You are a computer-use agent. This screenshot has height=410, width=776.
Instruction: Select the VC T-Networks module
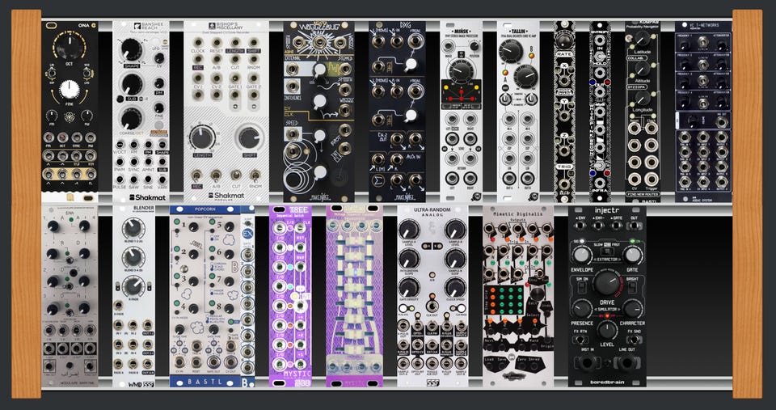702,112
